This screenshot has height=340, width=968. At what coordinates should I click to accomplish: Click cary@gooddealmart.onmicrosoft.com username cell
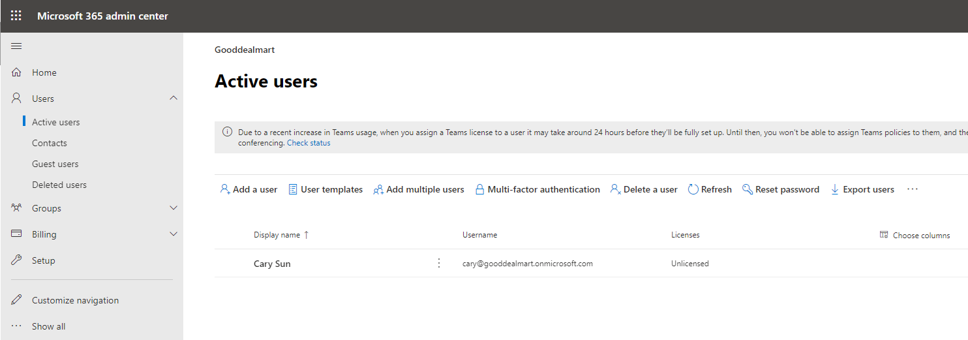coord(527,264)
